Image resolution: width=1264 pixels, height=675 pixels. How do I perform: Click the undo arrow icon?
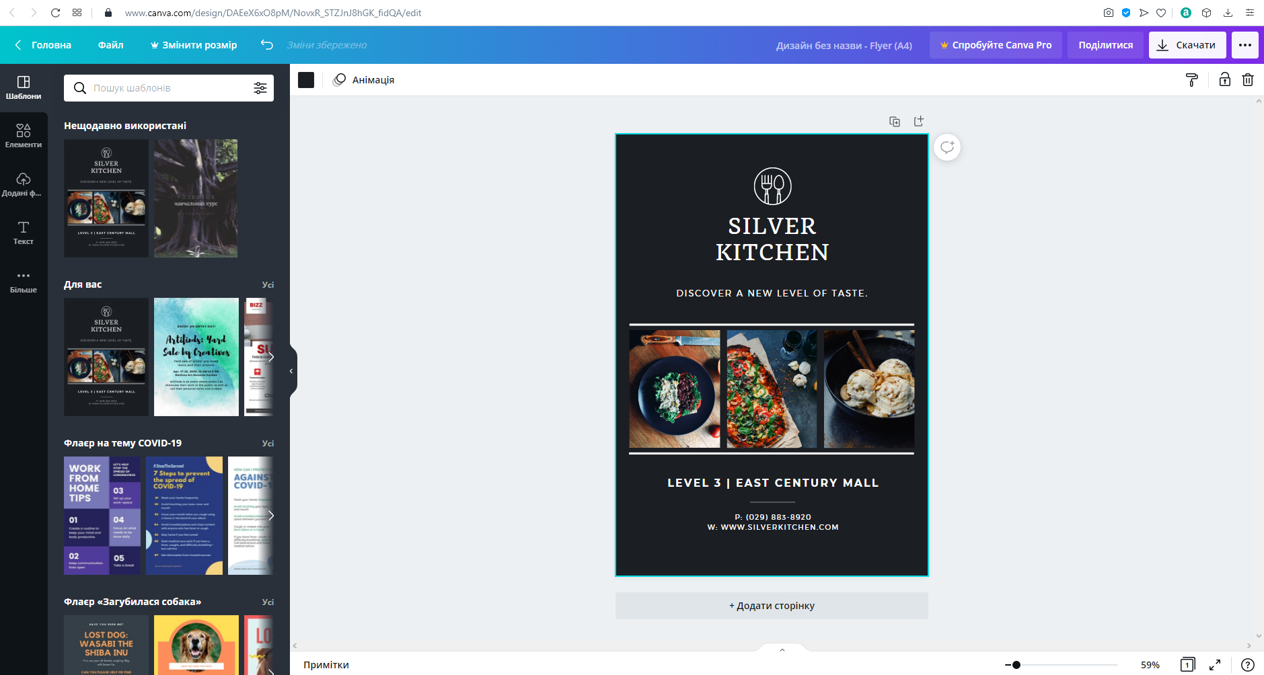point(266,45)
